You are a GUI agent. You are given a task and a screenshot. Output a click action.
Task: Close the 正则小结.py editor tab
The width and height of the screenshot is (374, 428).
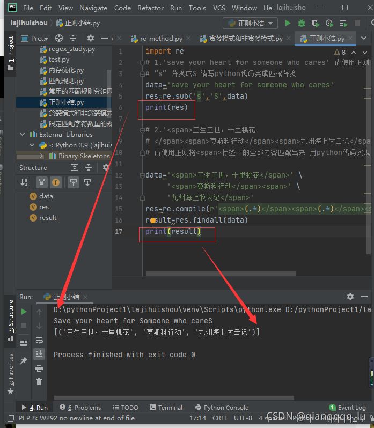pos(350,39)
